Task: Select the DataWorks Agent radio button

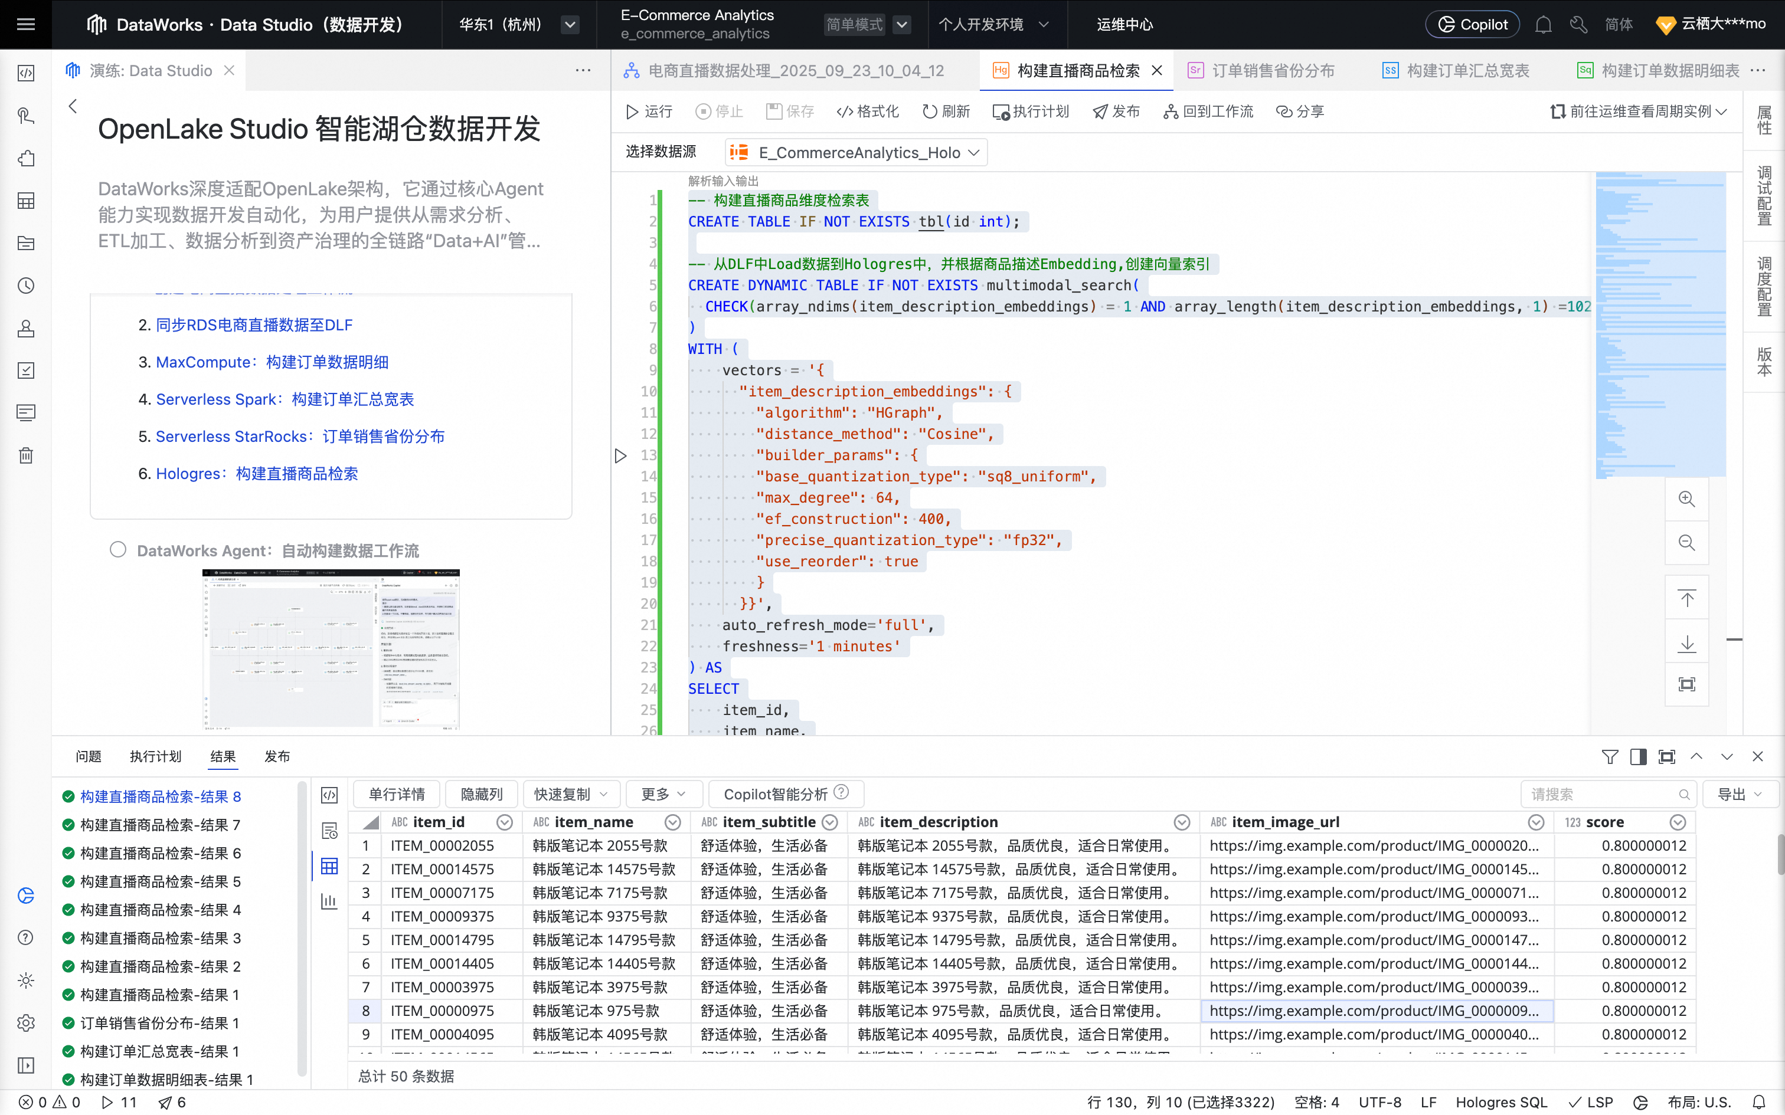Action: point(118,549)
